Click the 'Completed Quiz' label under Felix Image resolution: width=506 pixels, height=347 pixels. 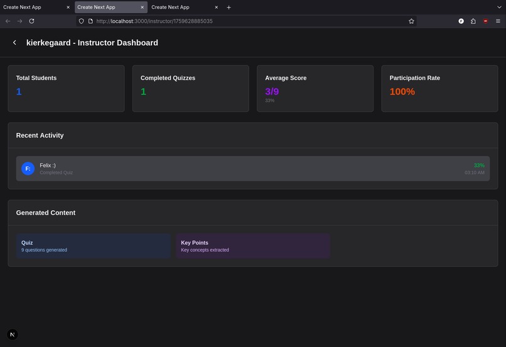click(x=56, y=173)
